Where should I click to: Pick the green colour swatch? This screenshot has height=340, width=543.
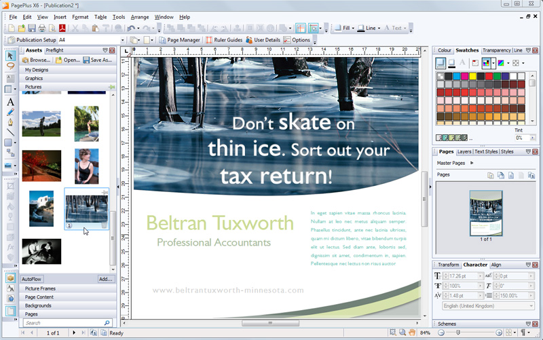[x=497, y=76]
